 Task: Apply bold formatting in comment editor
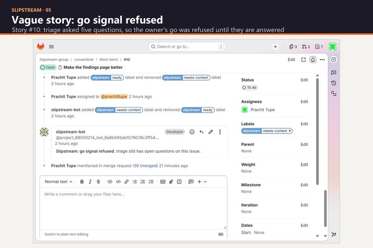click(x=82, y=182)
